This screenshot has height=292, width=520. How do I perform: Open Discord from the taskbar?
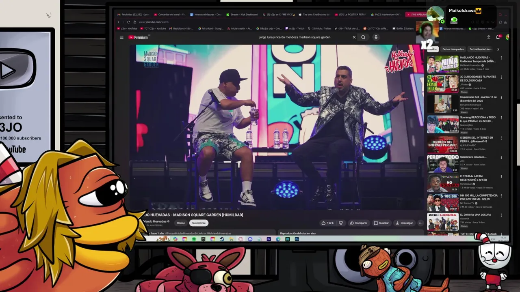[x=250, y=239]
